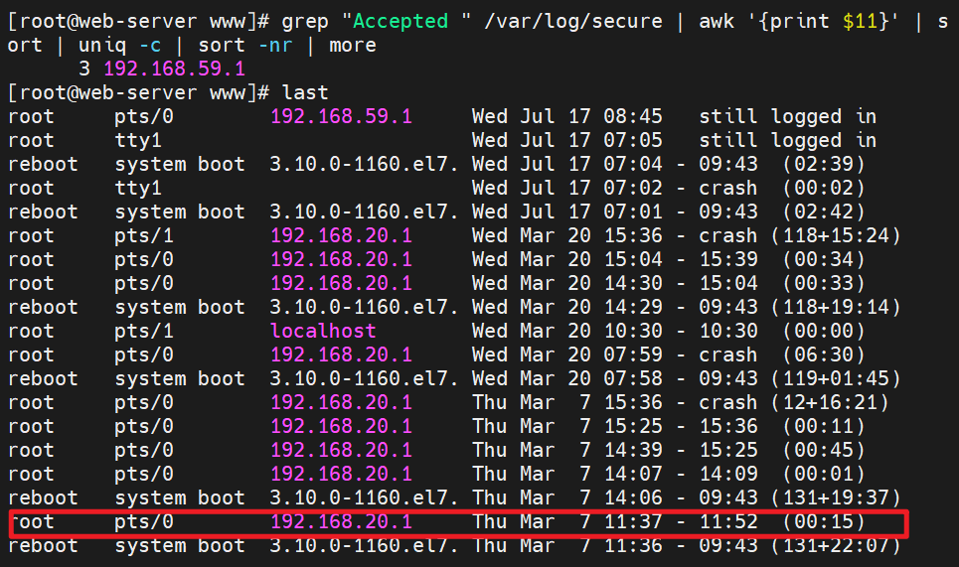The height and width of the screenshot is (567, 959).
Task: Select the localhost entry in login list
Action: (x=323, y=331)
